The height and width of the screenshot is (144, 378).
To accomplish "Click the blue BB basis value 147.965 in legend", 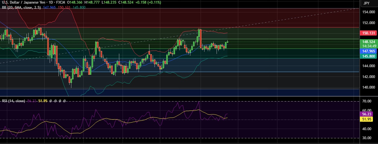I will pos(49,7).
